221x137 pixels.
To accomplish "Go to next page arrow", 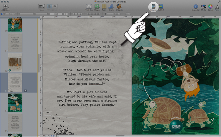I will 54,136.
